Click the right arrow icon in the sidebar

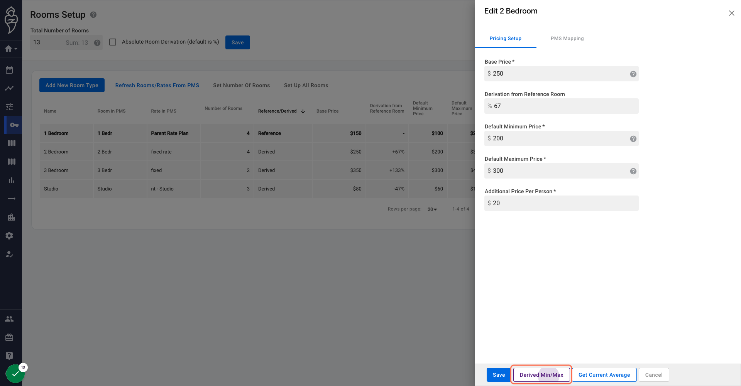12,199
